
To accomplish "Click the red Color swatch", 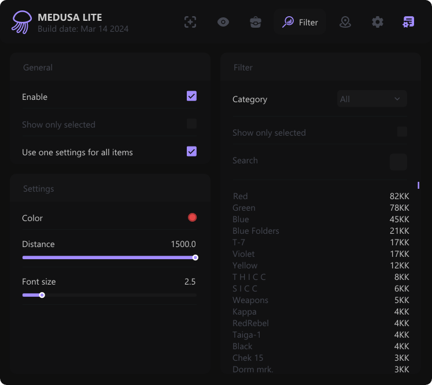I will [x=193, y=218].
